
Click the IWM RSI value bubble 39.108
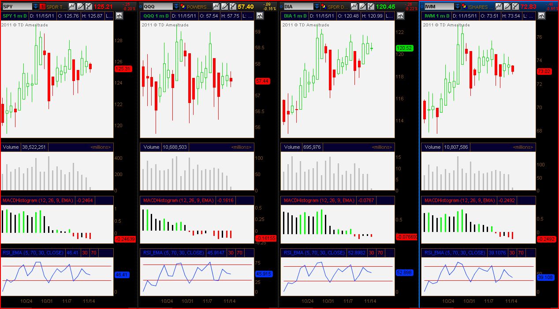click(545, 277)
